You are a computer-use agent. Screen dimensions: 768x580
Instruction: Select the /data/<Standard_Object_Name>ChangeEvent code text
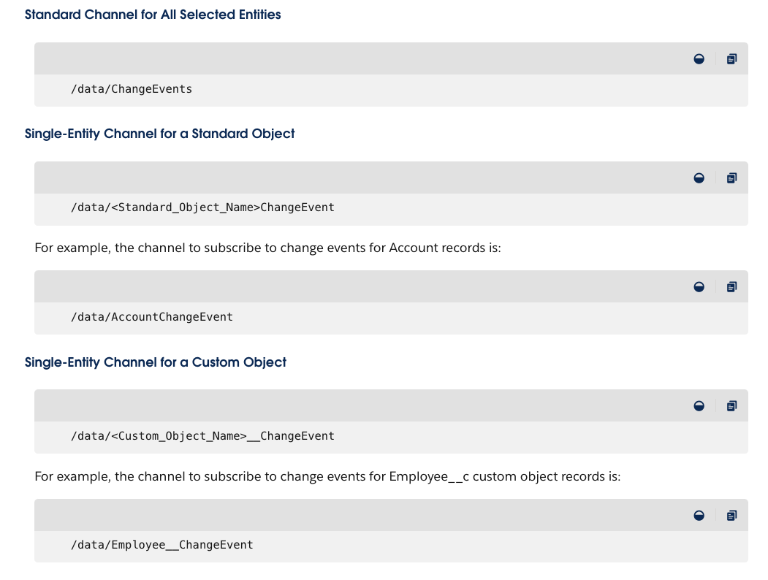tap(202, 207)
